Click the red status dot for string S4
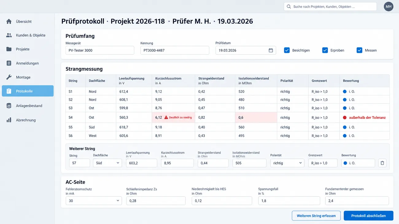Screen dimensions: 399x224 (x=345, y=118)
